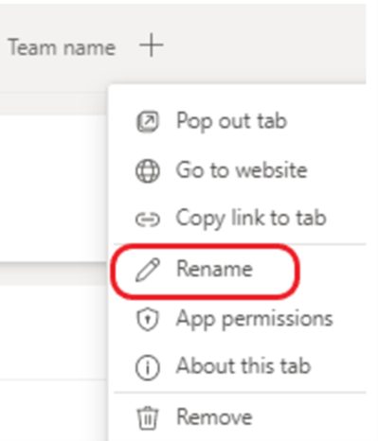Click the lower white panel beside App permissions
The image size is (378, 441).
(54, 331)
